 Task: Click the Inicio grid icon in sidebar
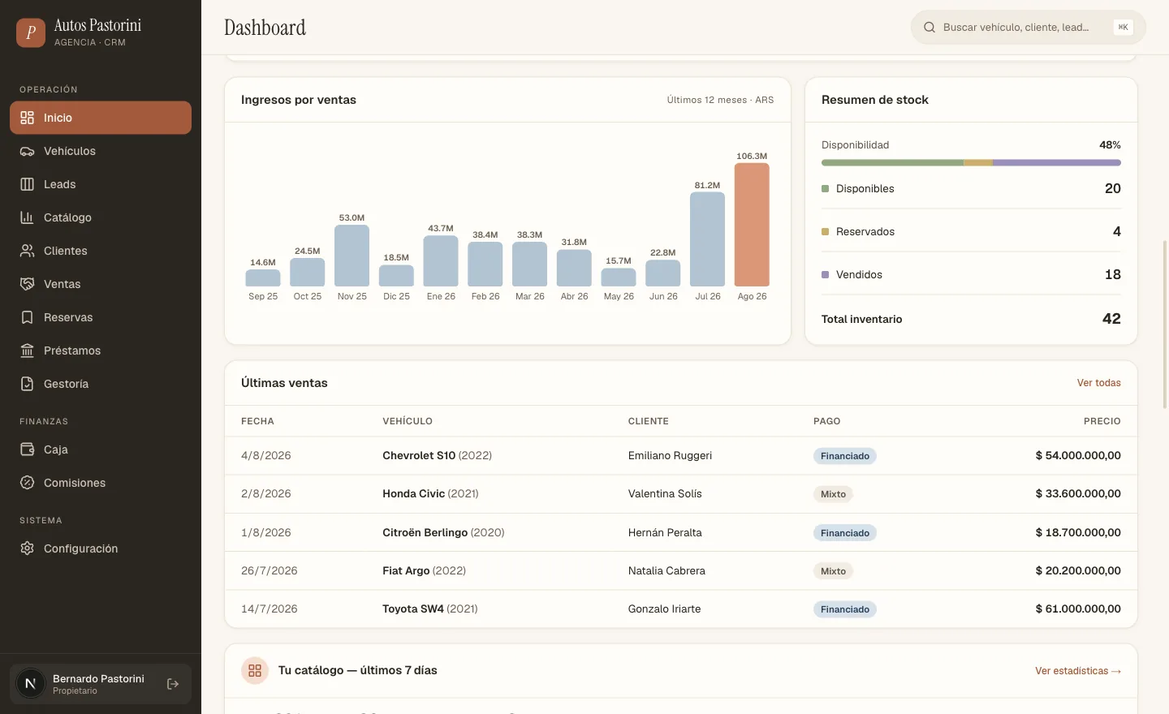27,118
